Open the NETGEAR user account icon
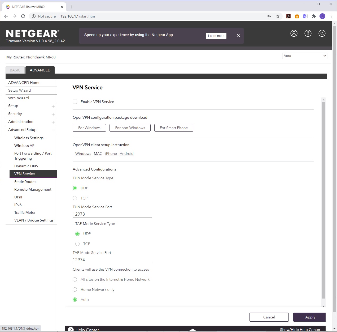Screen dimensions: 337x332 (294, 33)
